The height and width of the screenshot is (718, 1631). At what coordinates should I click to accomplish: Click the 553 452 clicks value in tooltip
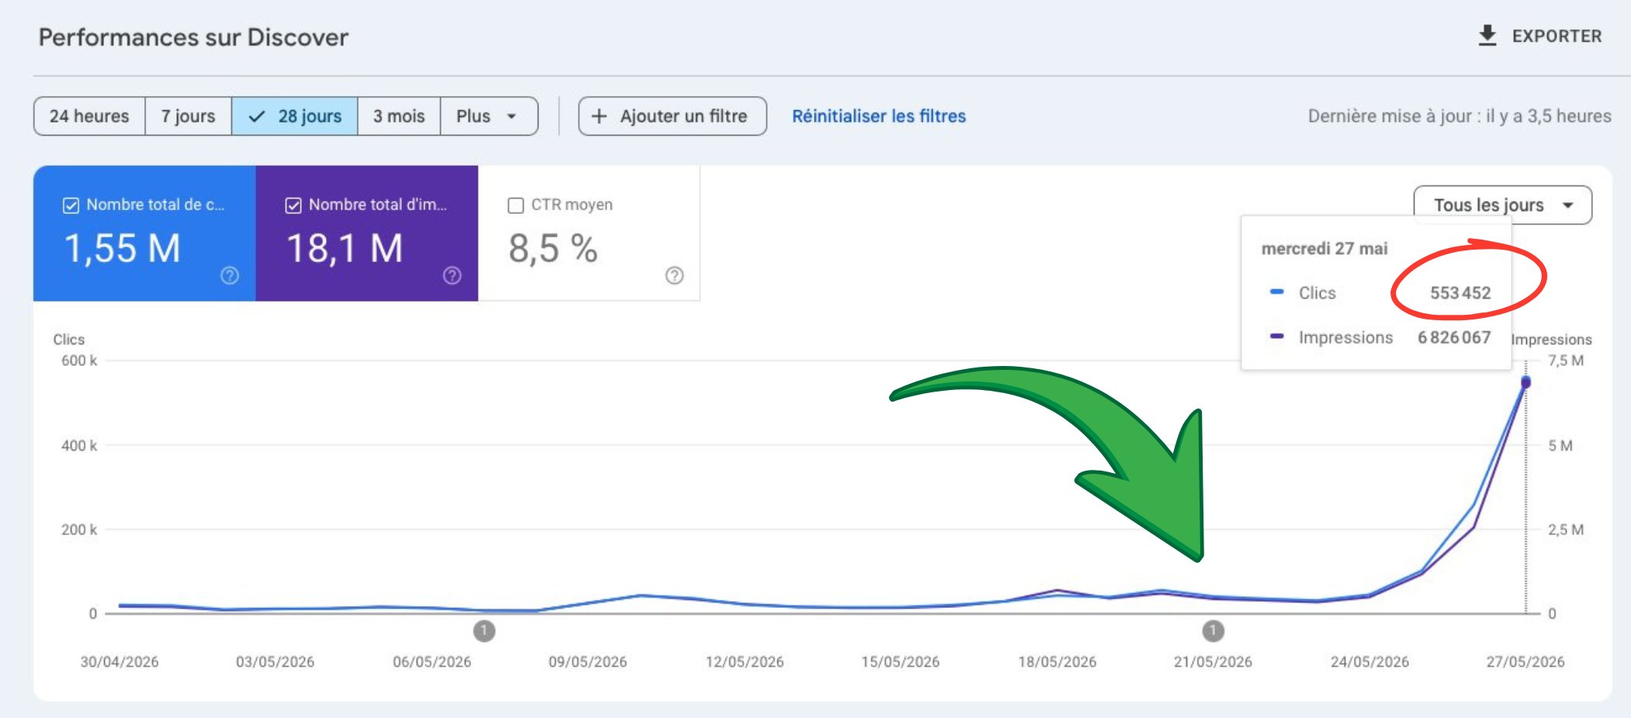(1460, 293)
